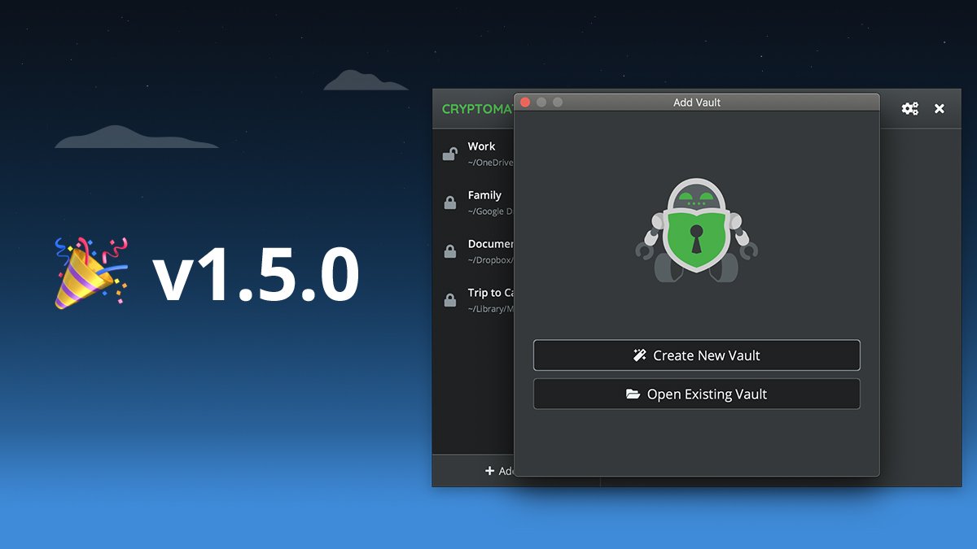This screenshot has height=549, width=977.
Task: Click the CRYPTOMATOR logo text
Action: coord(478,109)
